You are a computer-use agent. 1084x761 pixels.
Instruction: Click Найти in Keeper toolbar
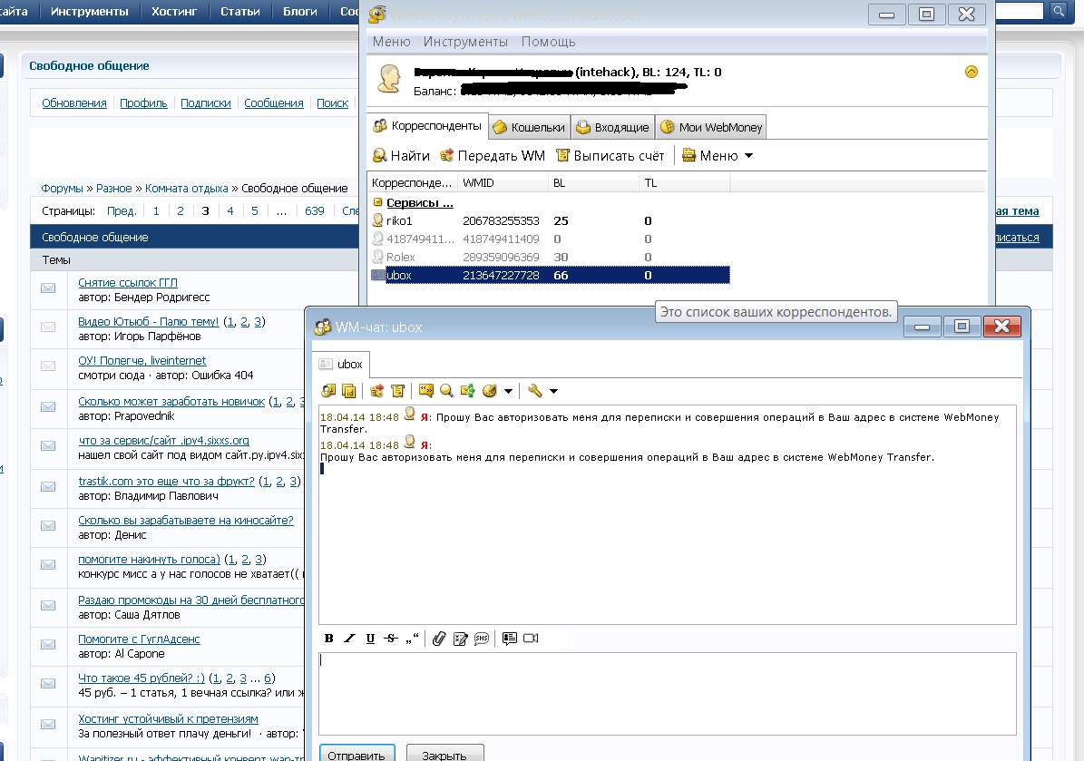click(402, 155)
